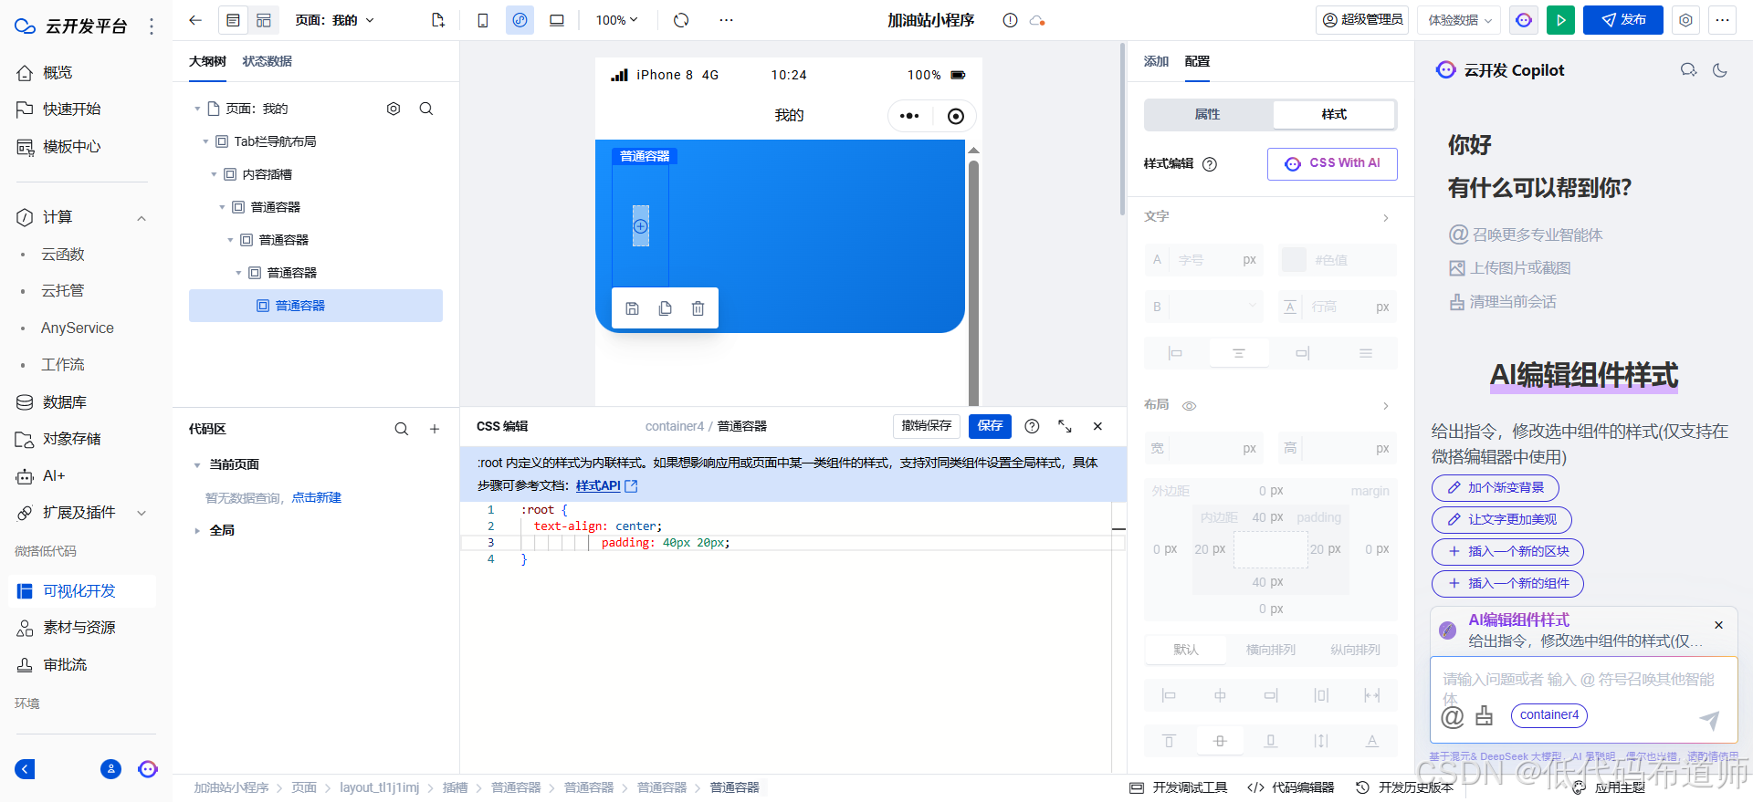Click the 点击新建 link

pos(316,497)
